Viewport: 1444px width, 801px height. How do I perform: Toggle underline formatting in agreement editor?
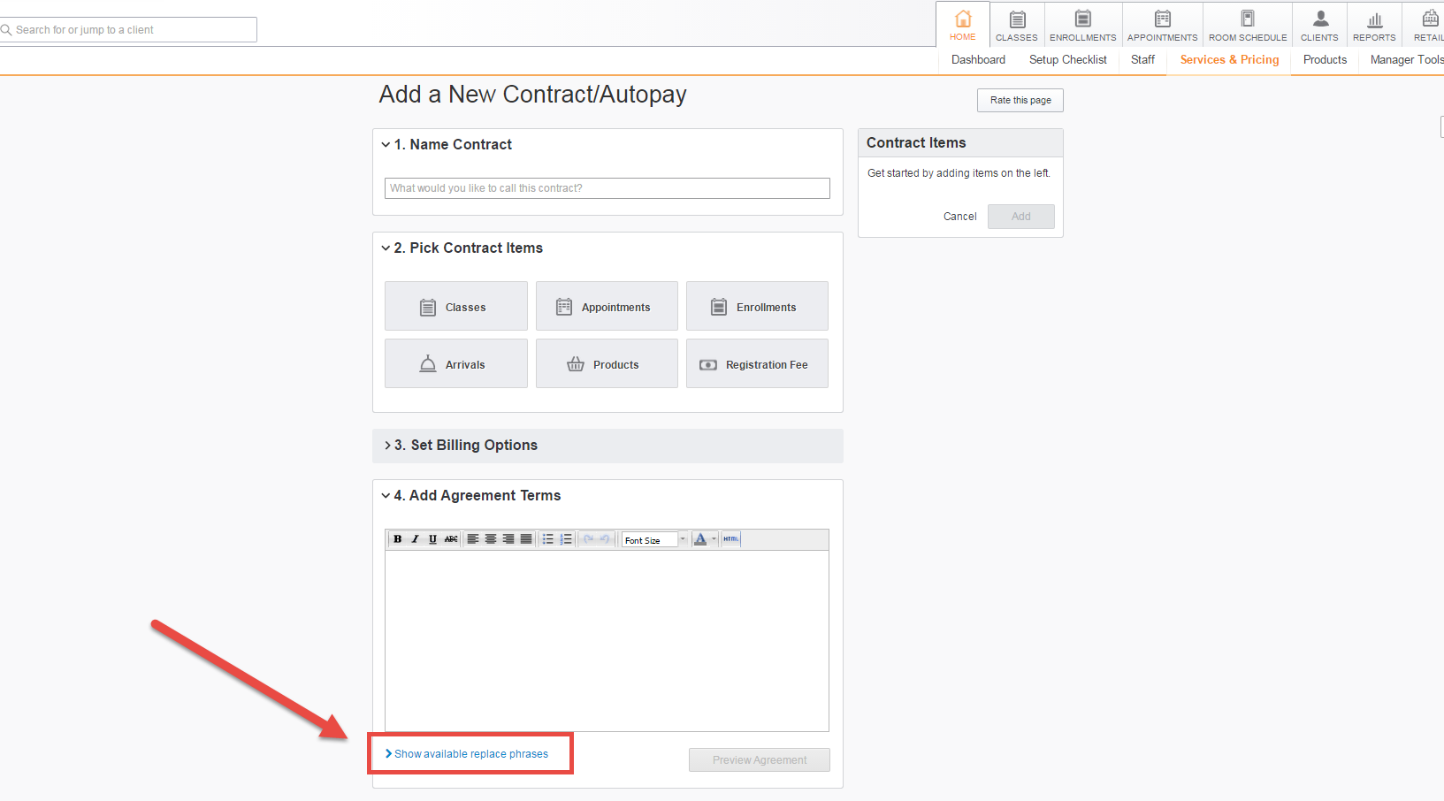coord(432,539)
